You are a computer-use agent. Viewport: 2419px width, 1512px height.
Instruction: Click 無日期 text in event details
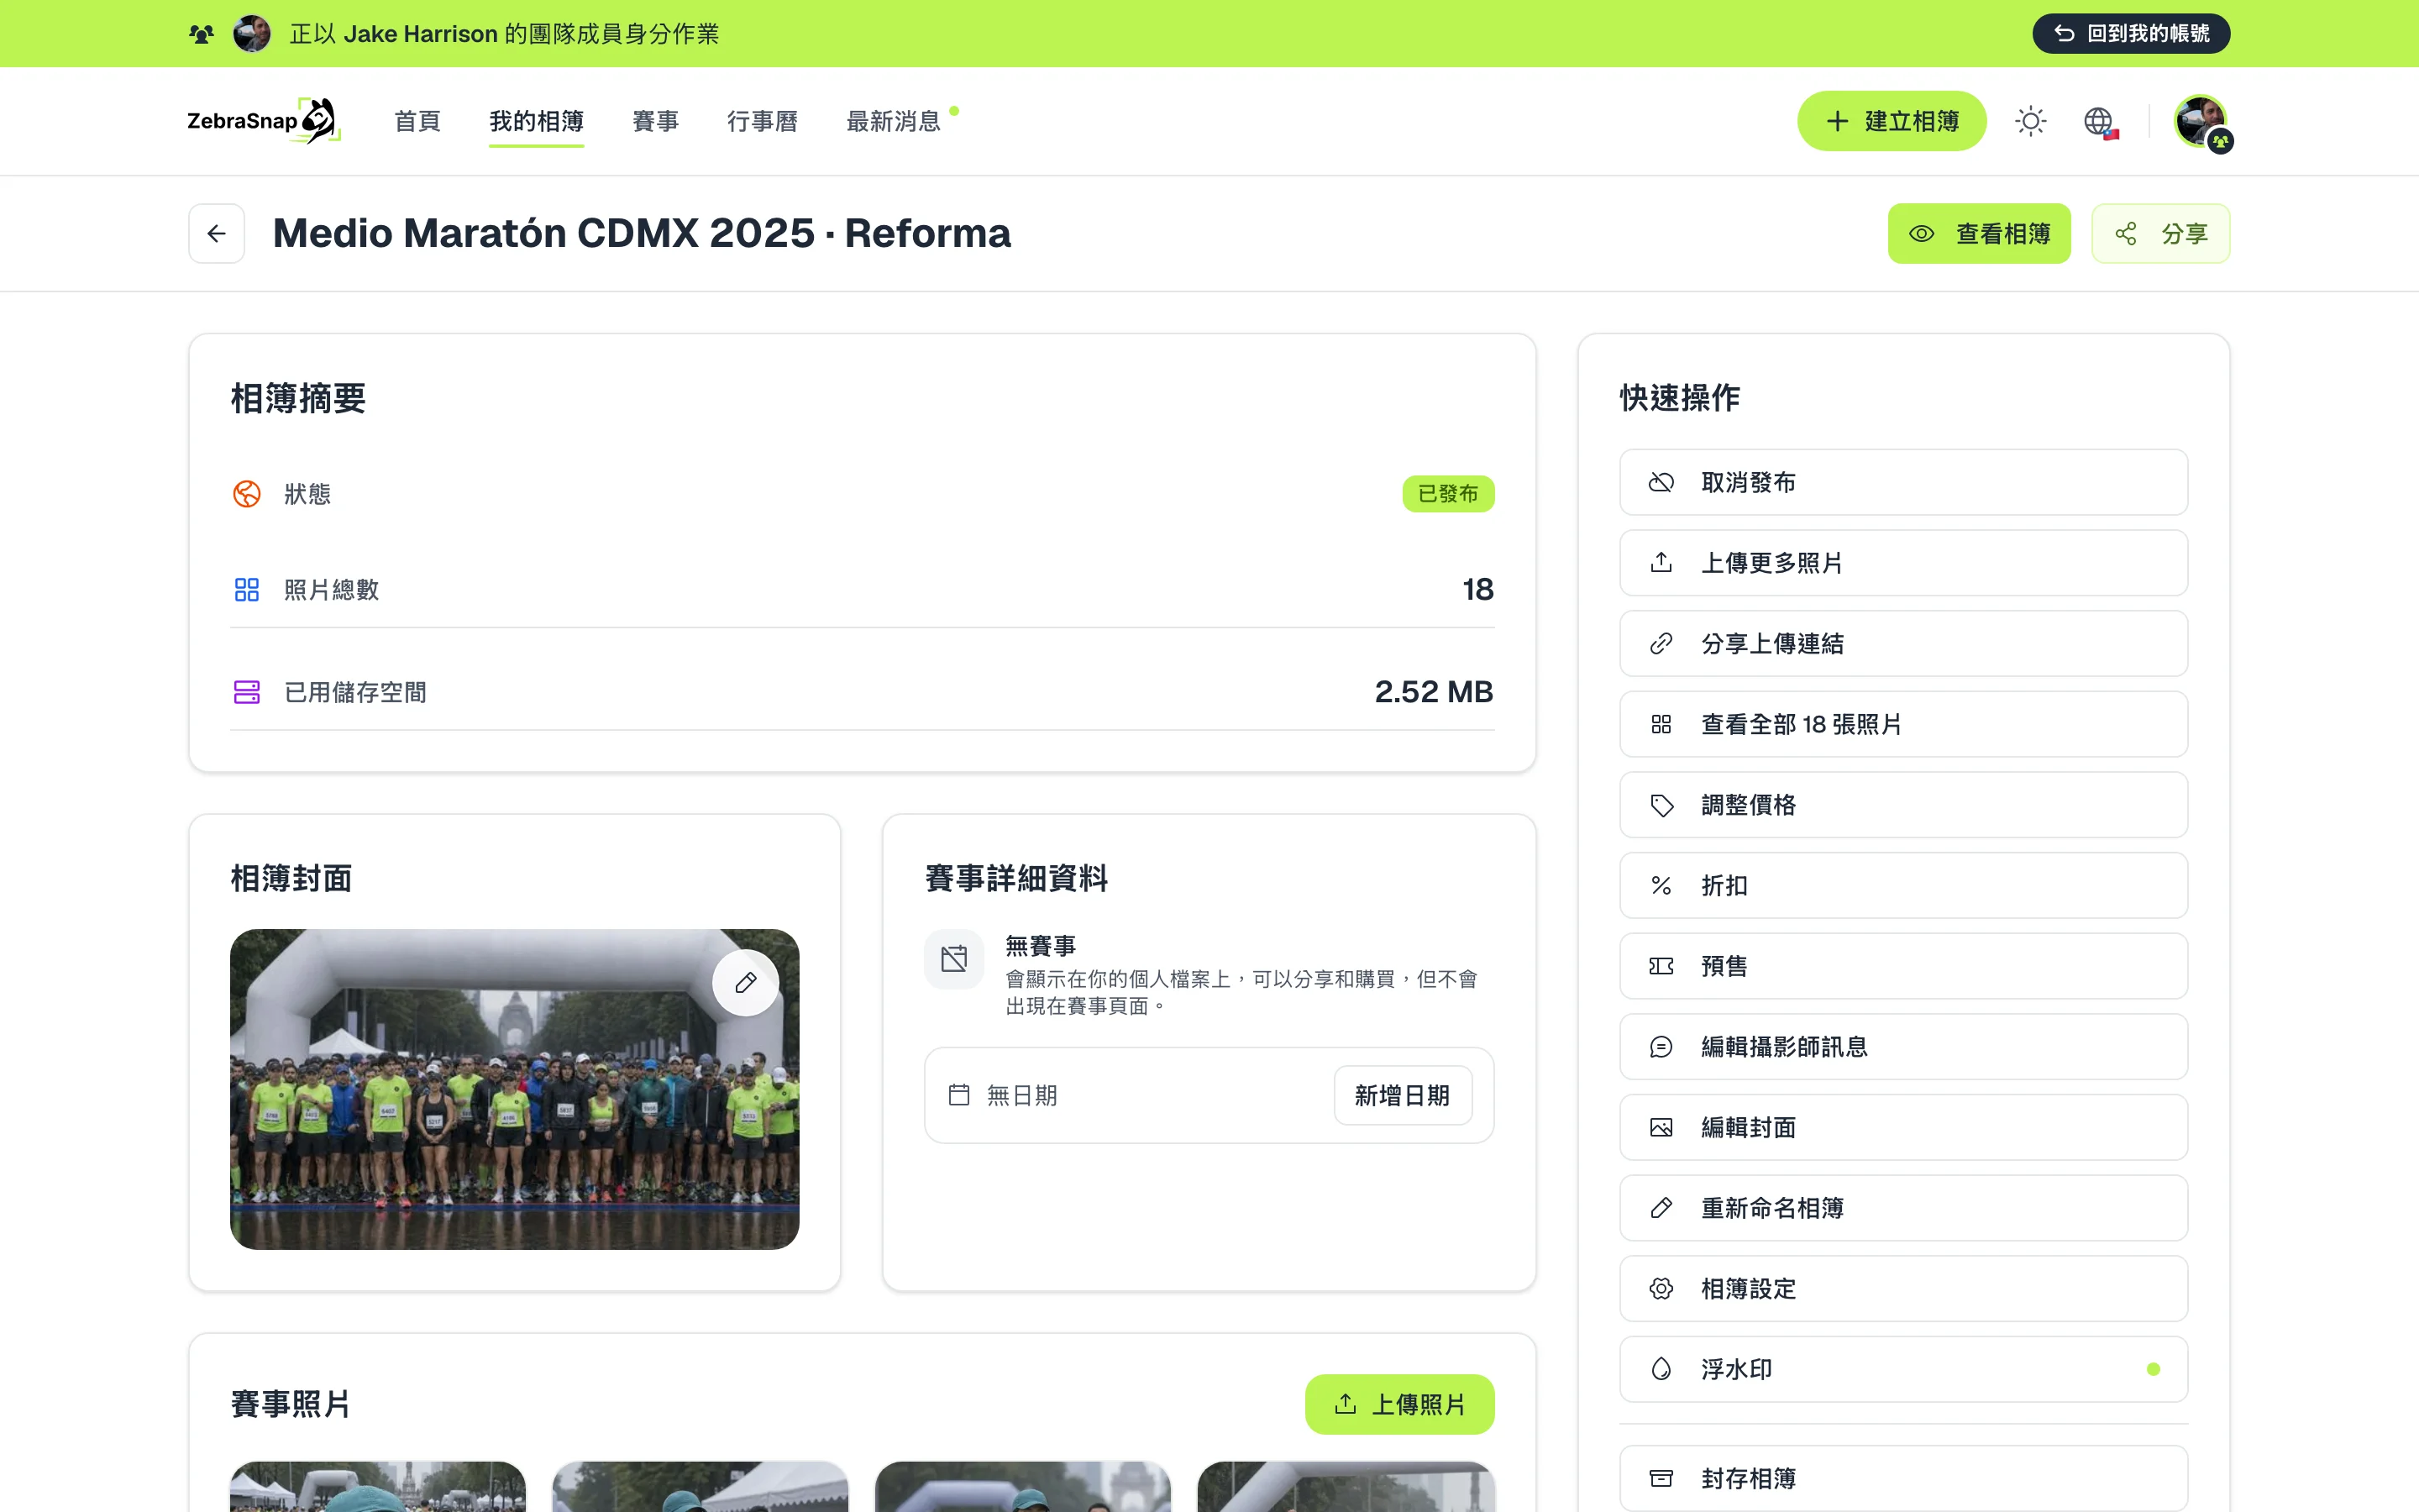coord(1021,1095)
